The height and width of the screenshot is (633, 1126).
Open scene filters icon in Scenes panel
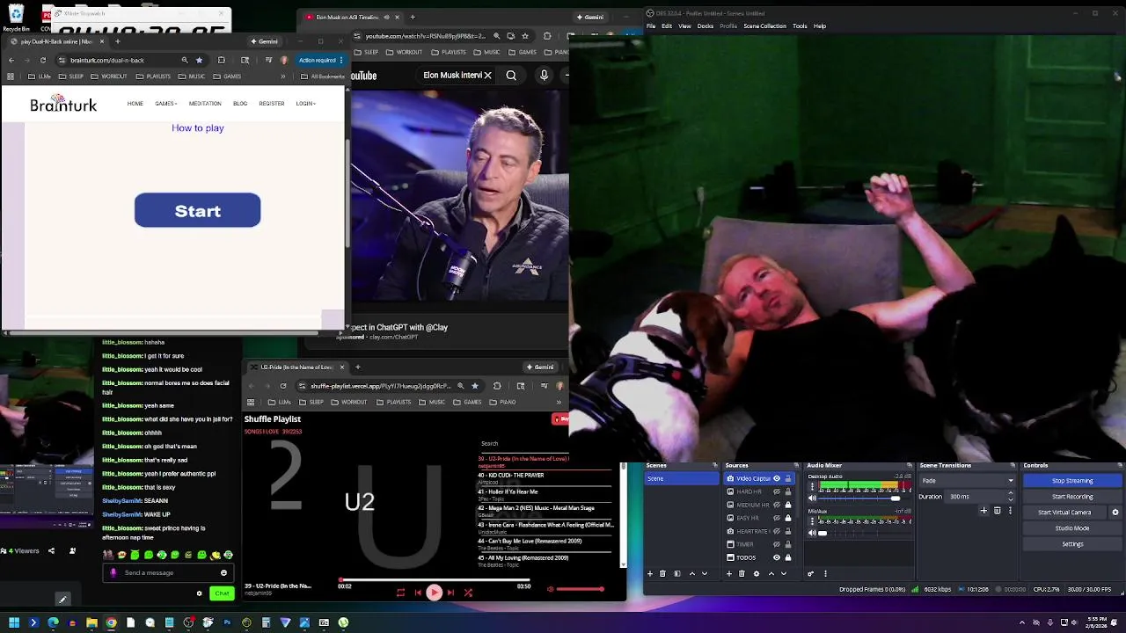tap(677, 574)
